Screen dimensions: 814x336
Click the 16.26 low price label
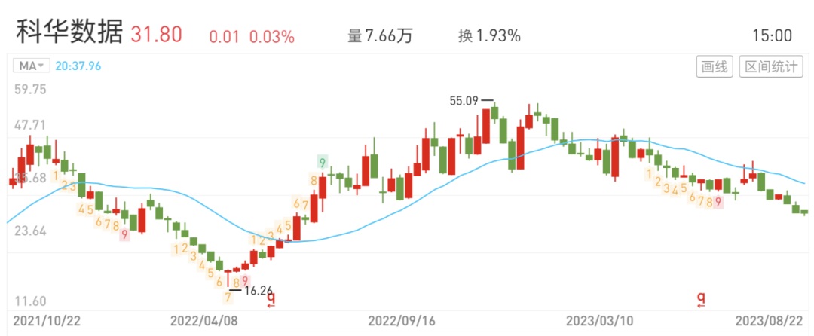(259, 291)
